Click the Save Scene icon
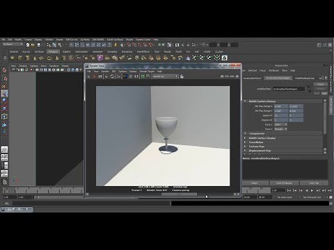The height and width of the screenshot is (250, 334). (x=39, y=44)
